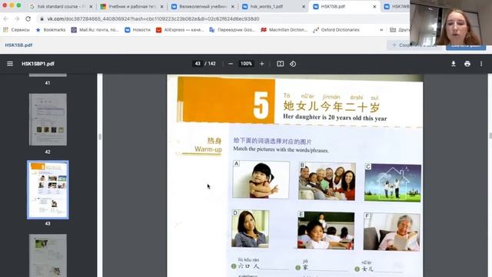Click the Другие bookmarks folder

click(x=400, y=30)
